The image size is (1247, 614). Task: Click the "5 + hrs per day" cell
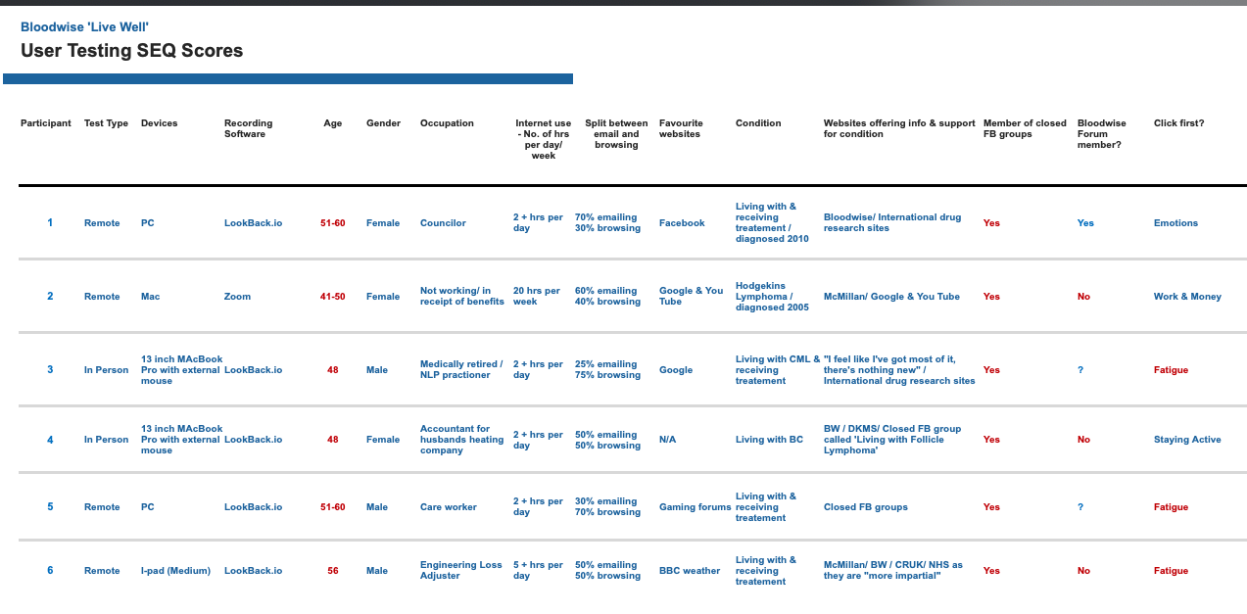538,571
